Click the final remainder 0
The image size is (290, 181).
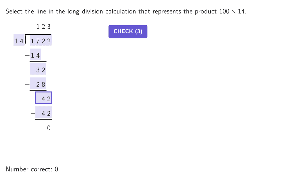coord(49,128)
